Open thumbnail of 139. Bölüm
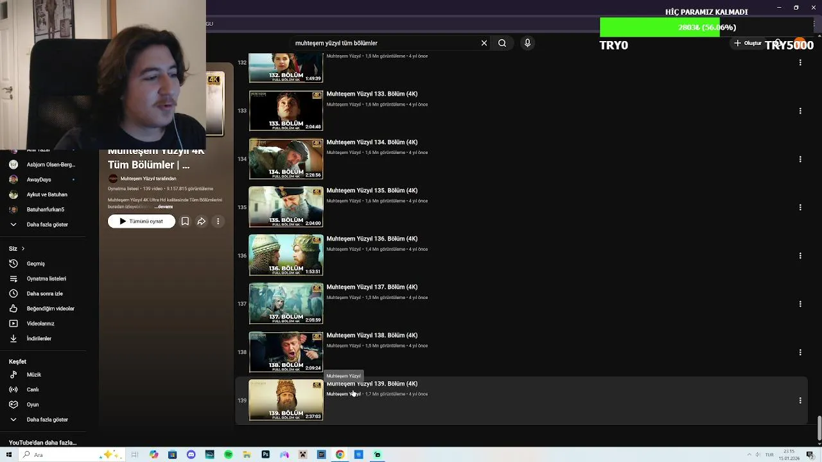 [x=286, y=400]
